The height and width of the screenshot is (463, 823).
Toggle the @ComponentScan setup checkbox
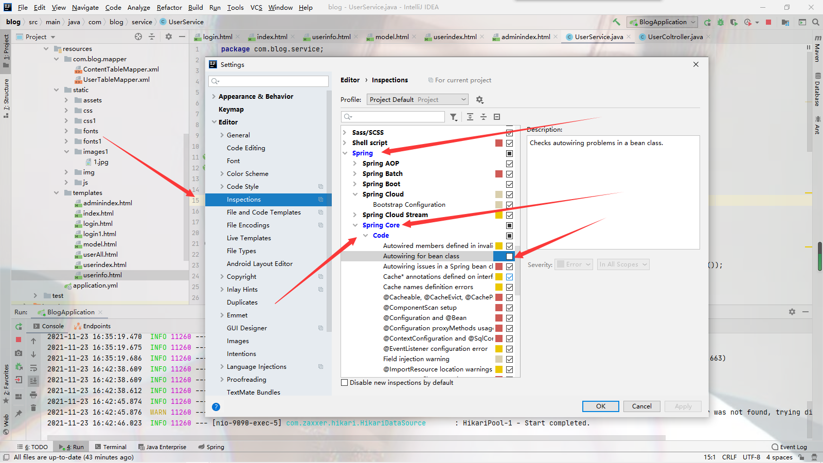click(510, 308)
